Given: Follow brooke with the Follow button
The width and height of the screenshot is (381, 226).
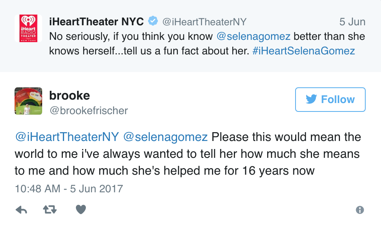Looking at the screenshot, I should click(330, 100).
